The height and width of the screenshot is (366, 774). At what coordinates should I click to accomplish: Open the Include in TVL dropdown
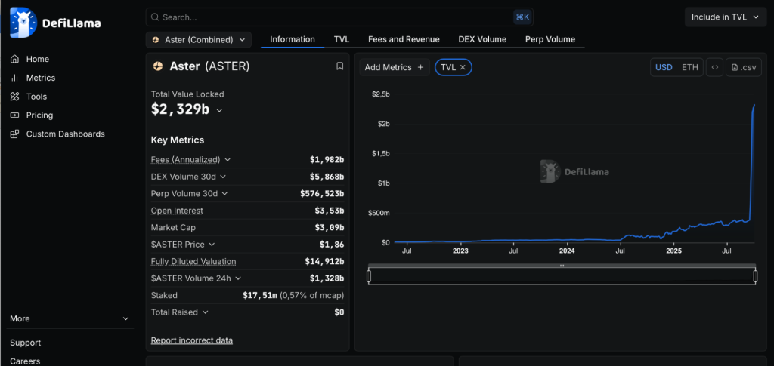(x=725, y=17)
